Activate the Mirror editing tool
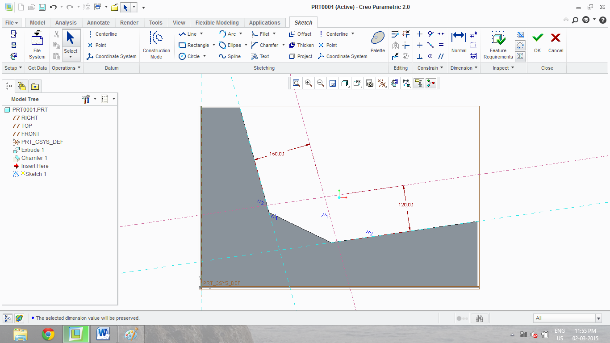The height and width of the screenshot is (343, 610). pyautogui.click(x=395, y=45)
